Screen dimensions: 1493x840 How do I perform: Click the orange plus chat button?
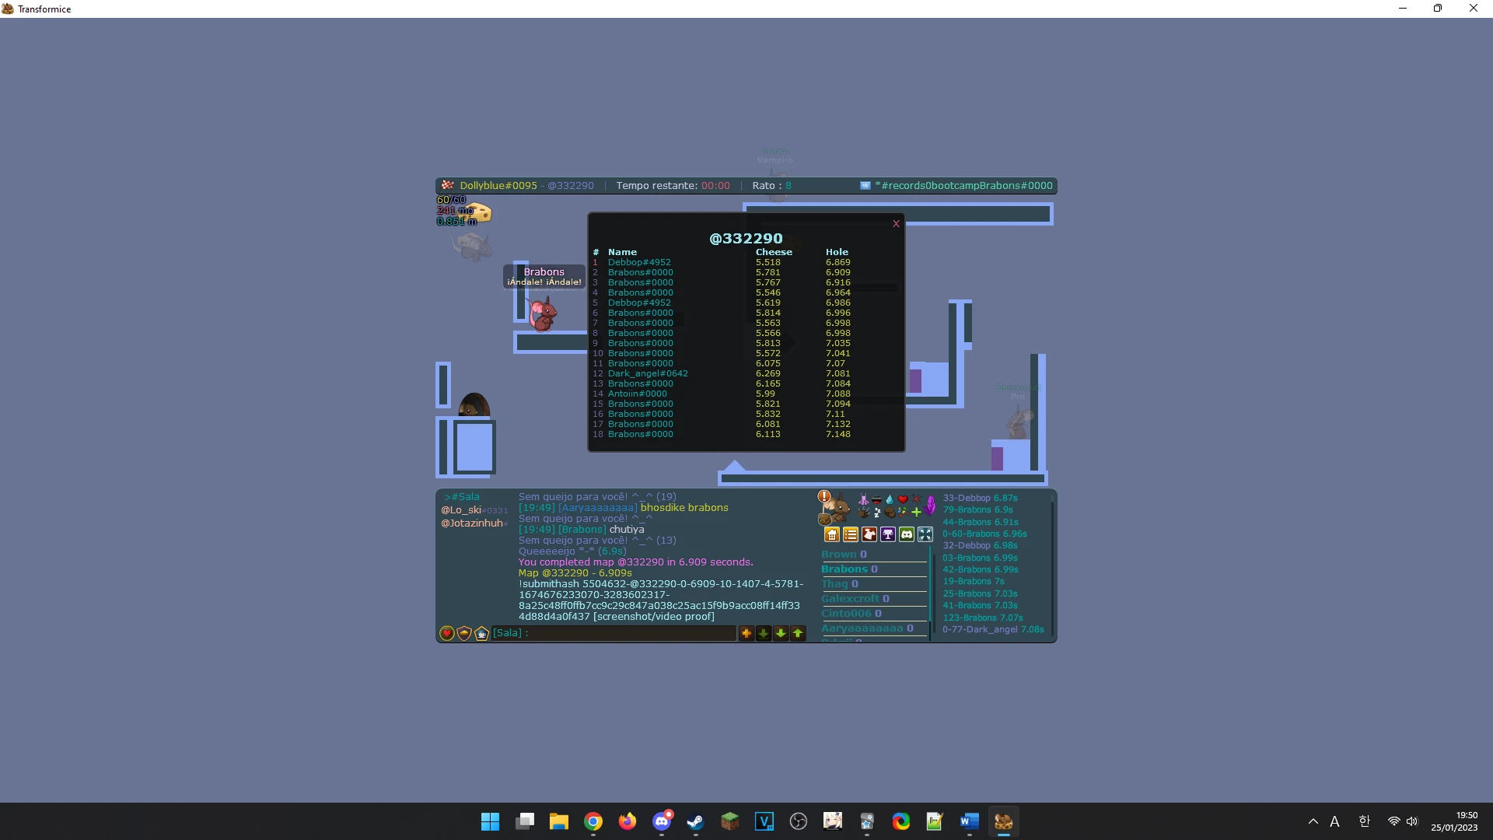(x=746, y=634)
